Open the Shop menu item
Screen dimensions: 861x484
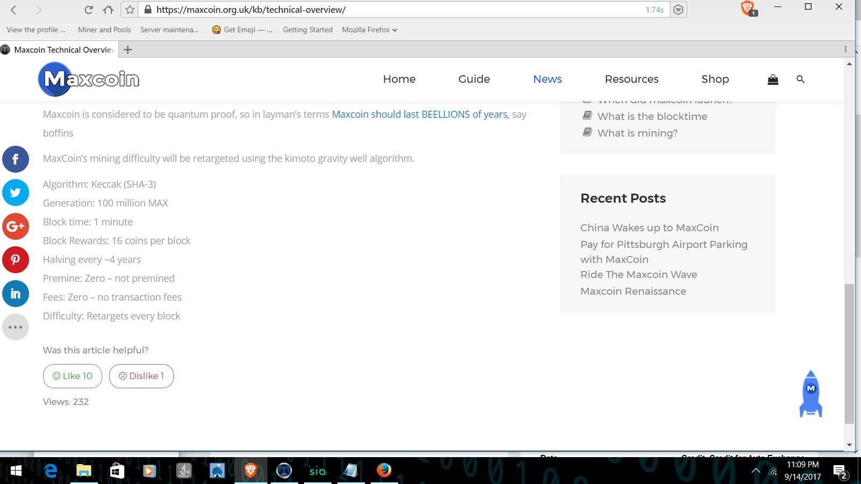715,79
